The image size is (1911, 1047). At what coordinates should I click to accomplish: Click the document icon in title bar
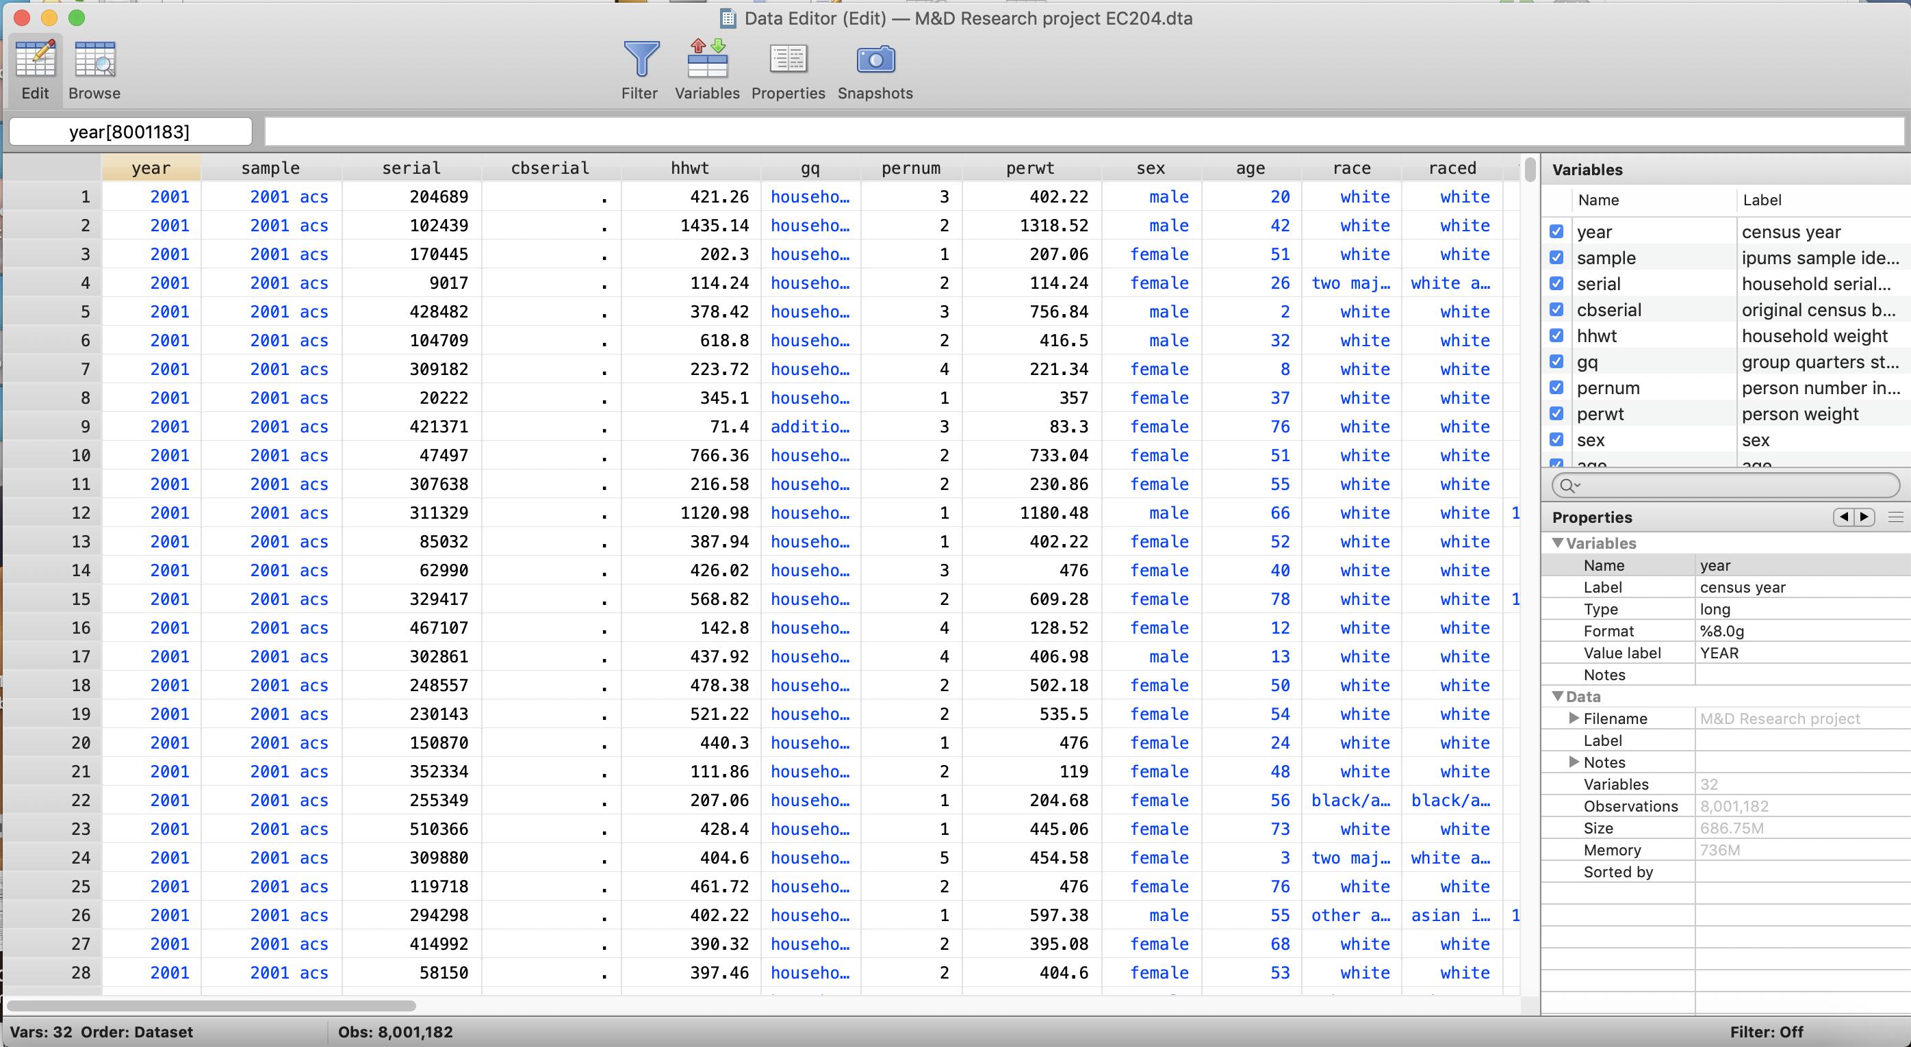[728, 18]
